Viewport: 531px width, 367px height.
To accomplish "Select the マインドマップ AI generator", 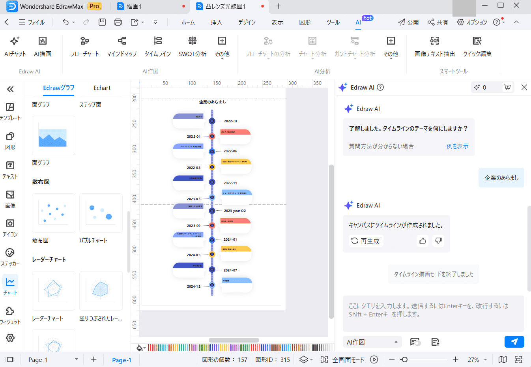I will click(122, 46).
